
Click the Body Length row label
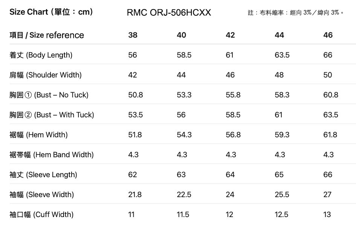(x=41, y=55)
